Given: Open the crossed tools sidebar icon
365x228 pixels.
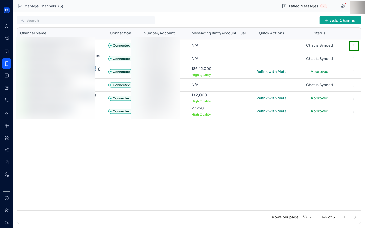Looking at the screenshot, I should click(x=7, y=138).
